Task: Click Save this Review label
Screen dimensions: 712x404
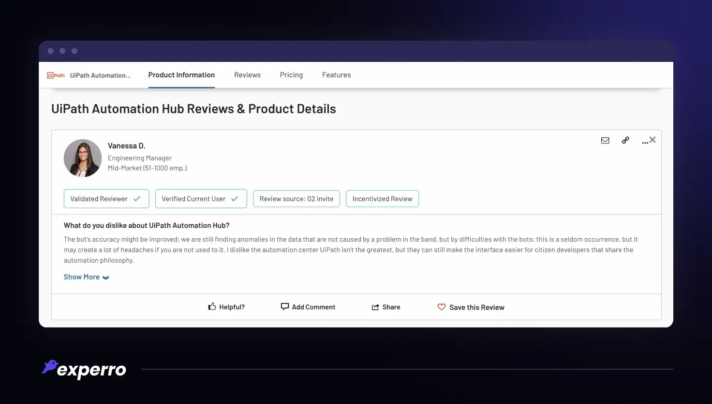Action: 477,307
